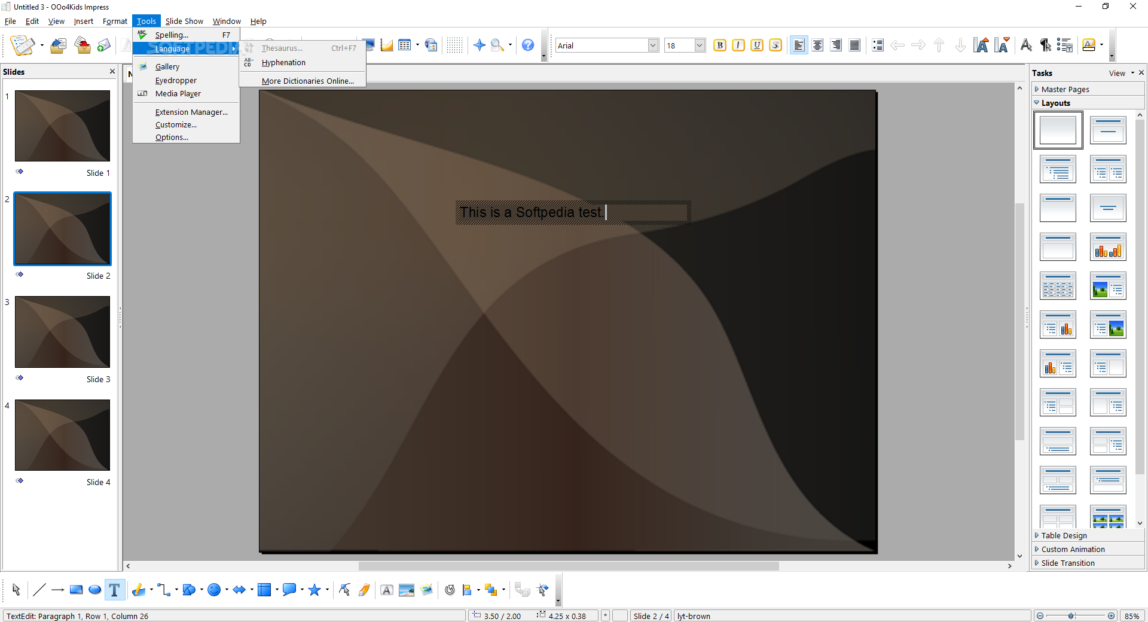Toggle Bold formatting

[720, 45]
